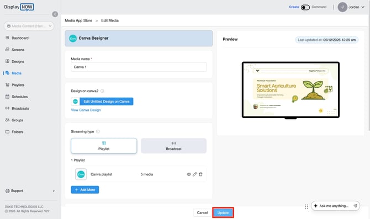Select Playlist streaming type

pos(104,146)
